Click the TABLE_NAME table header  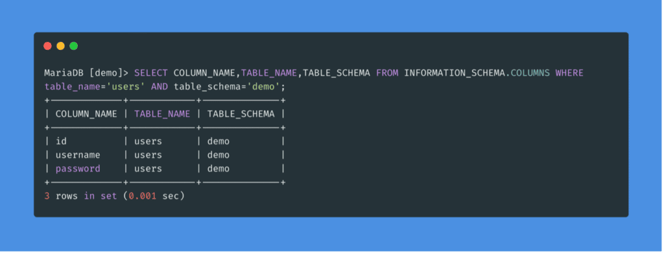(162, 114)
